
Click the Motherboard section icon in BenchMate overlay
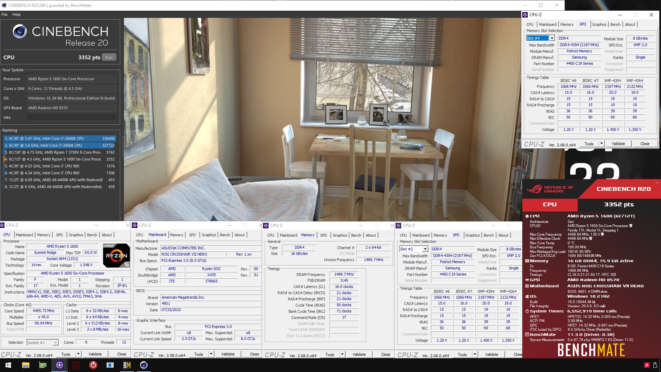[x=527, y=286]
